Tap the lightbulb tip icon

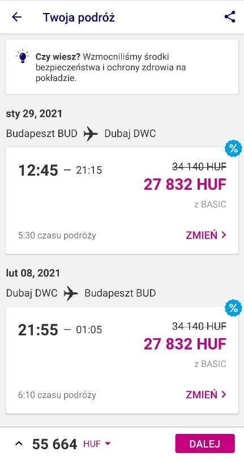[23, 57]
